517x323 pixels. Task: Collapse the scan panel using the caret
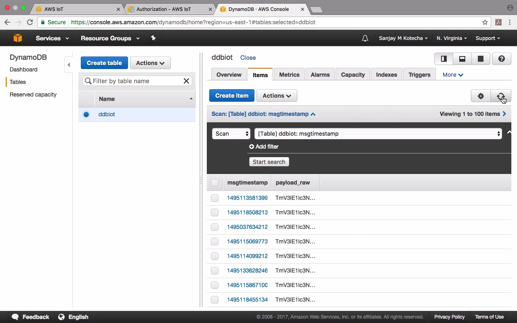[509, 132]
